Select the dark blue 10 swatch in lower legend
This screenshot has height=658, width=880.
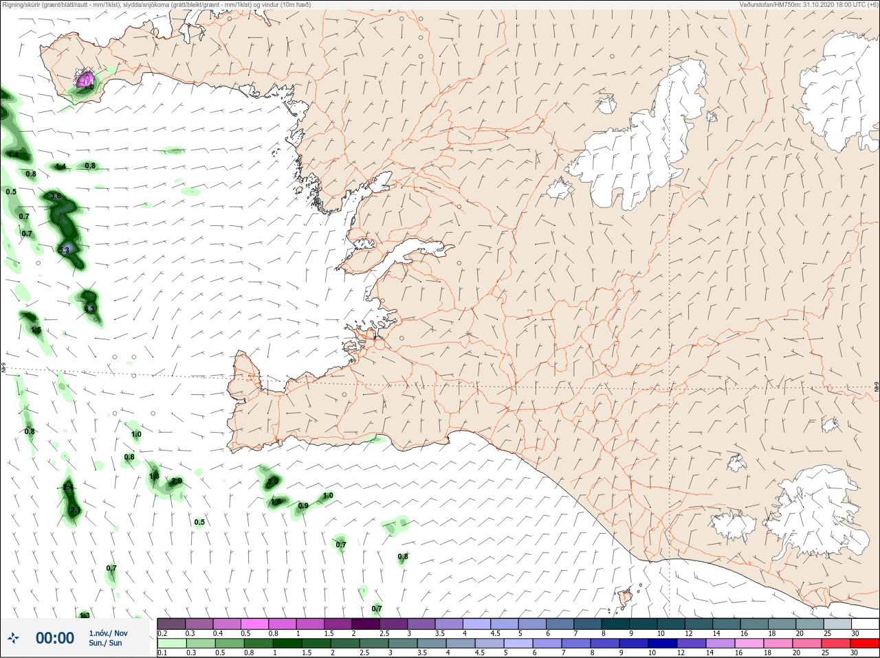pyautogui.click(x=662, y=644)
